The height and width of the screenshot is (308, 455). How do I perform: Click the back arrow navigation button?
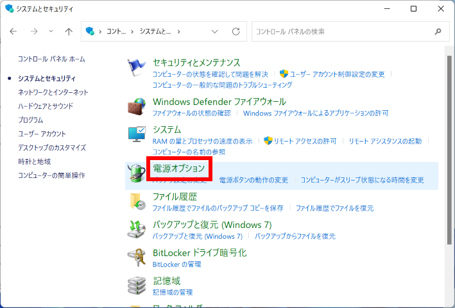pyautogui.click(x=13, y=31)
